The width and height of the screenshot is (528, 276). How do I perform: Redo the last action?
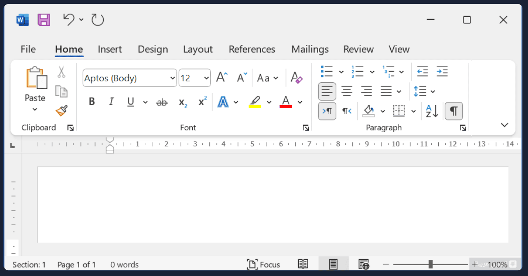97,20
